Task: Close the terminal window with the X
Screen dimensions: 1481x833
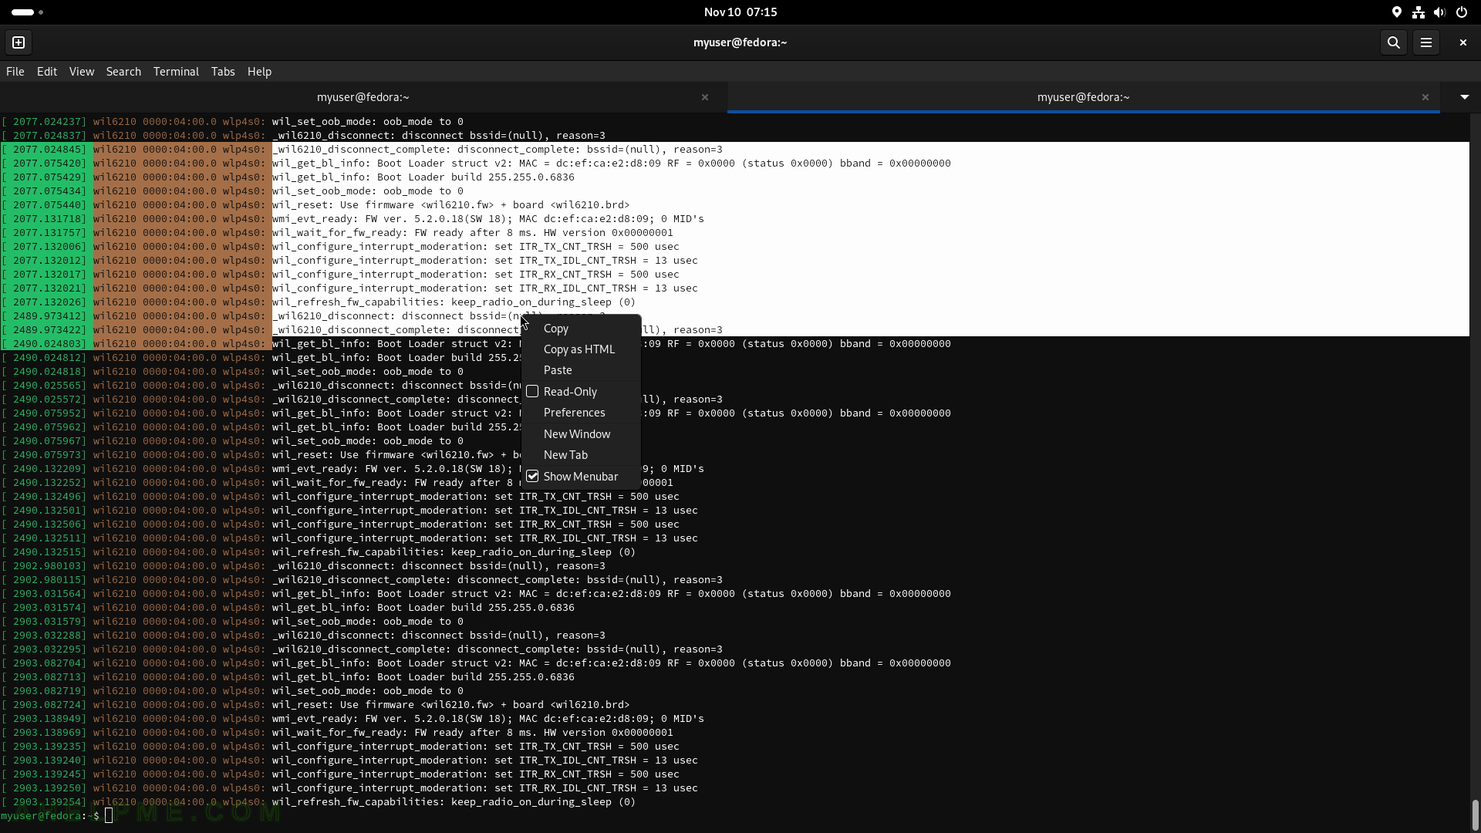Action: pyautogui.click(x=1462, y=42)
